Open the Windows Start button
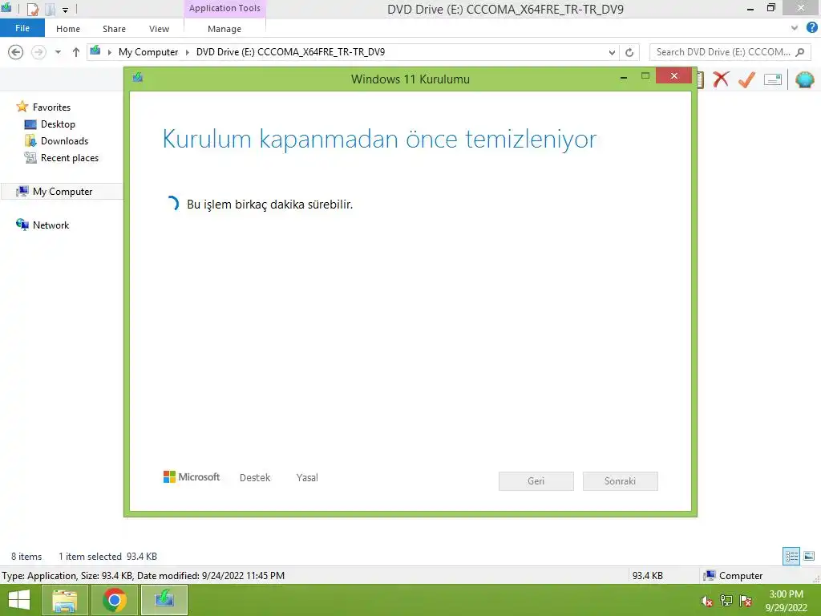The height and width of the screenshot is (616, 821). (19, 600)
